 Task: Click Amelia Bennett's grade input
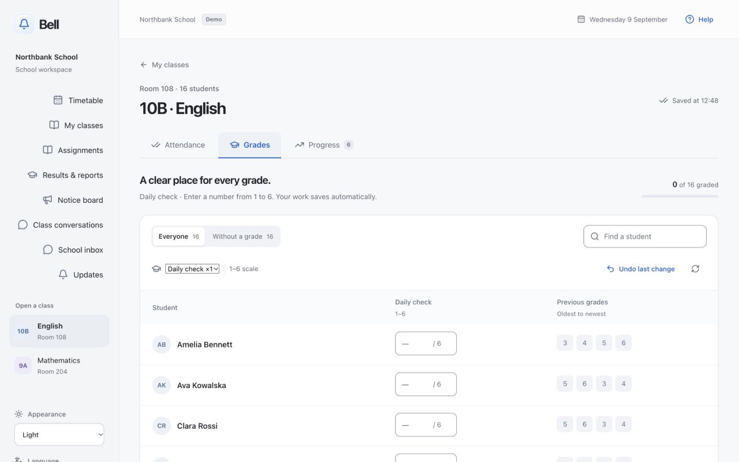click(x=426, y=343)
